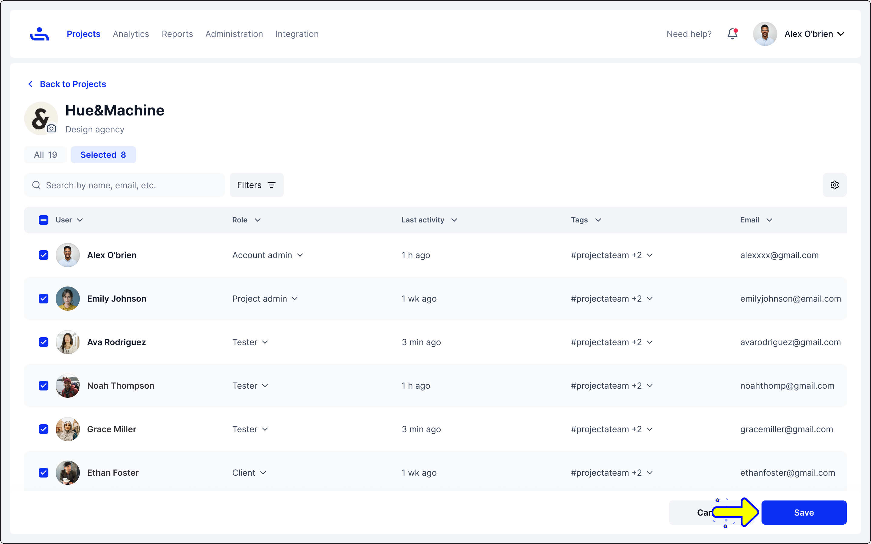Open the Analytics menu item
871x544 pixels.
point(131,34)
